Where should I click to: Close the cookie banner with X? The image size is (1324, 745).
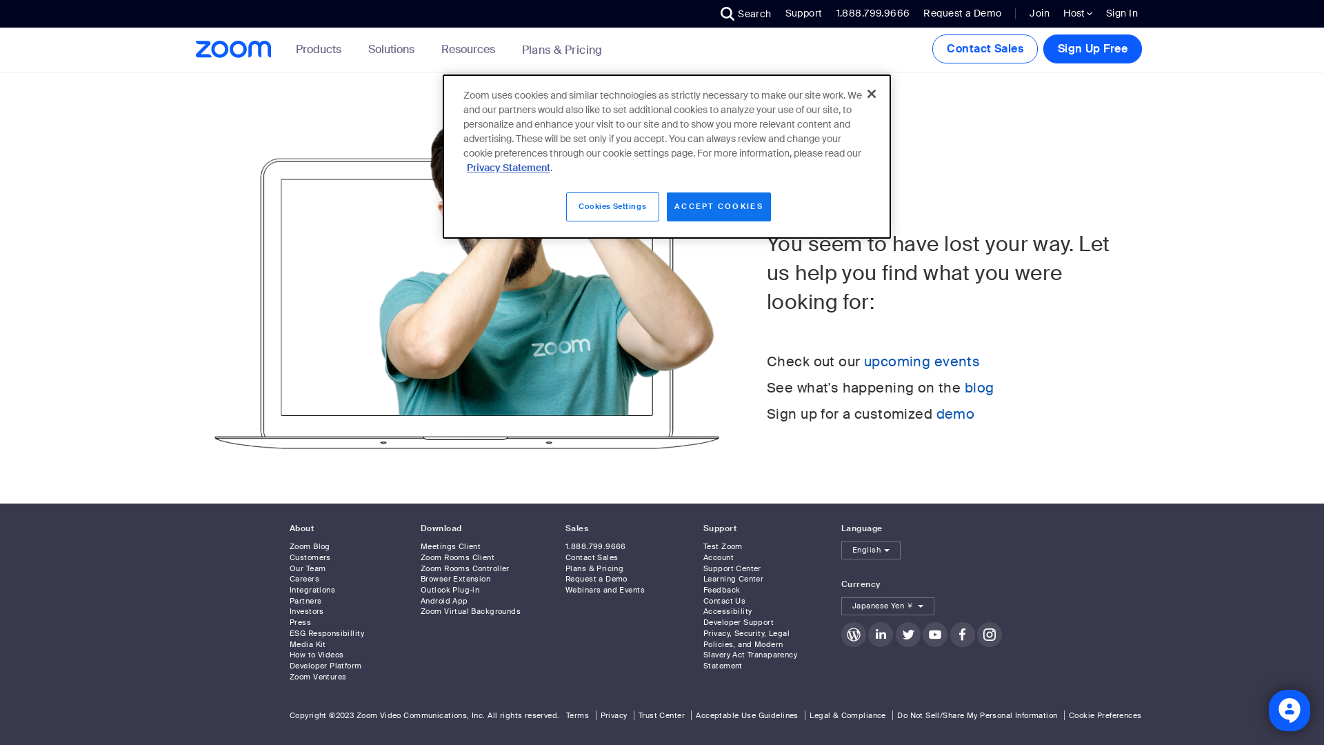[872, 94]
